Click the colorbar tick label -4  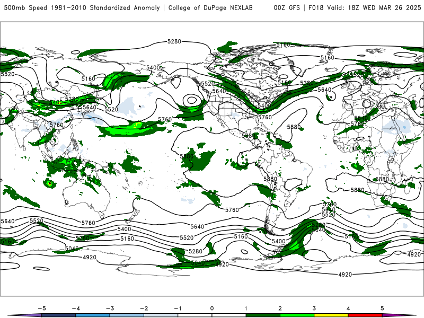click(x=76, y=308)
